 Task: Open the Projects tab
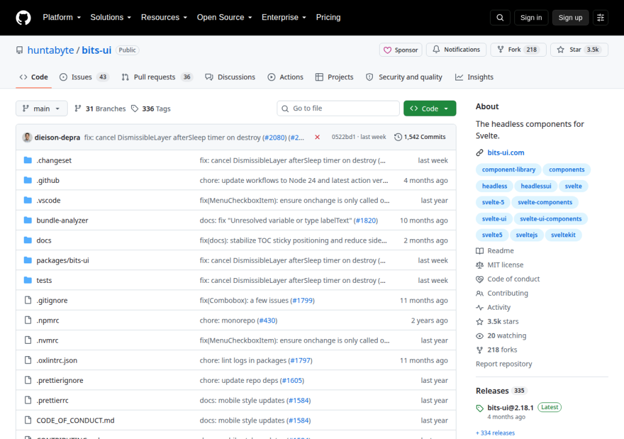coord(335,77)
